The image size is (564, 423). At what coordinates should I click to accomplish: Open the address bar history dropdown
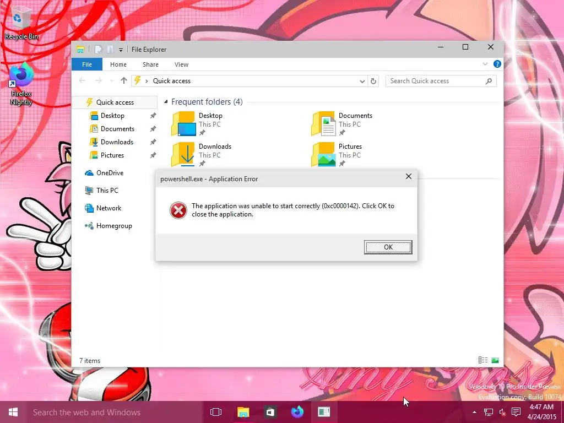(362, 82)
